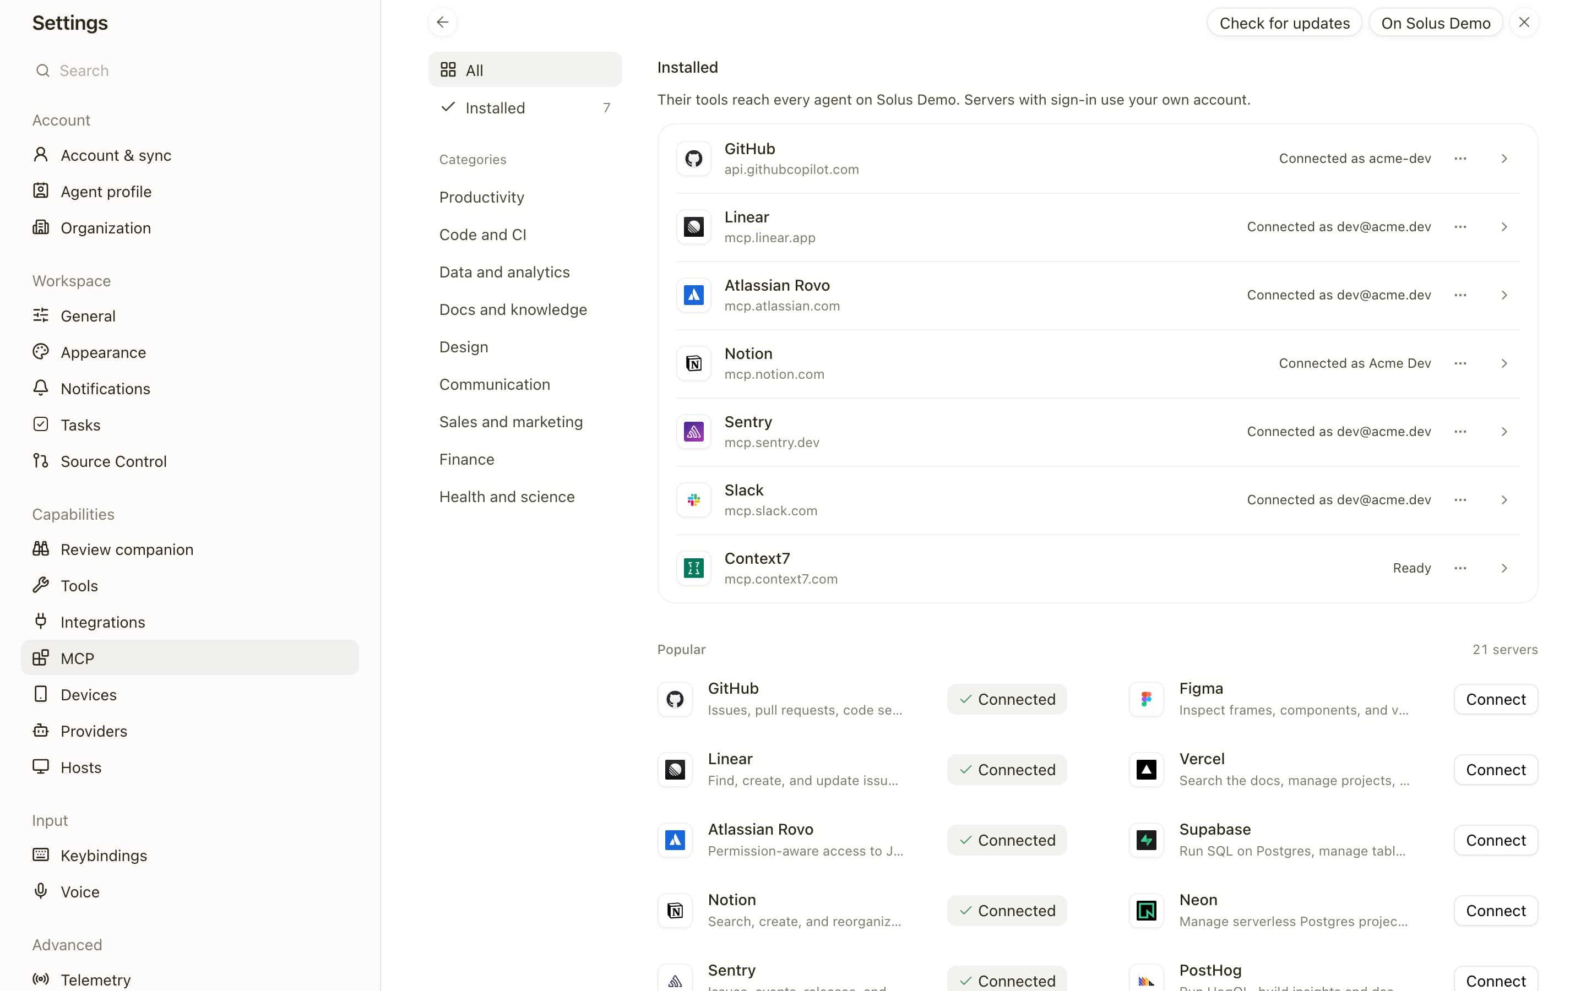Viewport: 1586px width, 991px height.
Task: Focus the Settings search field
Action: coord(190,70)
